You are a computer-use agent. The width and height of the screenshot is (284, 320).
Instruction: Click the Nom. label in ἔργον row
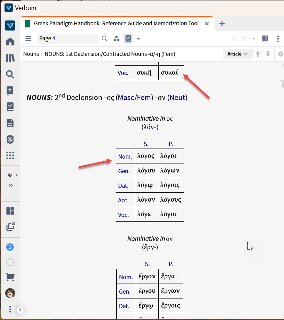pos(126,277)
